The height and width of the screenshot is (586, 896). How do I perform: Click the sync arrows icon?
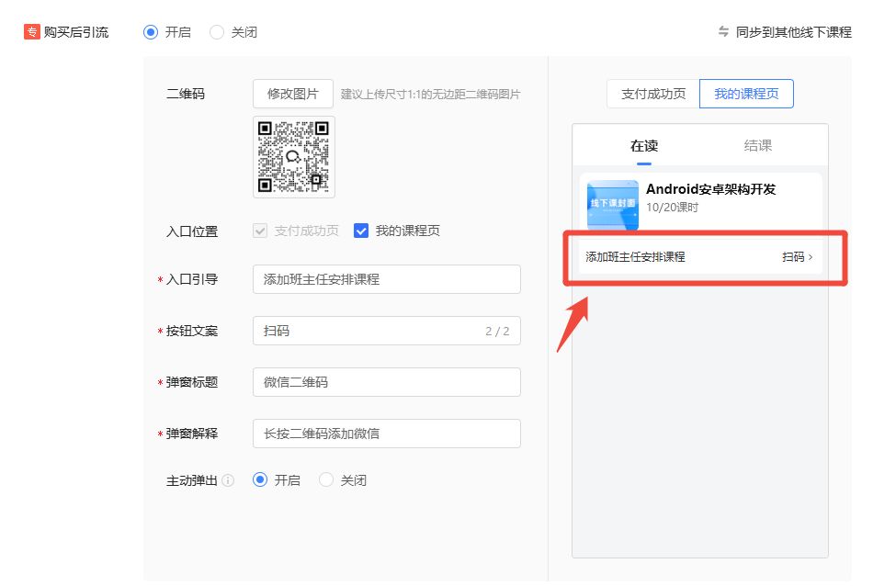click(723, 32)
